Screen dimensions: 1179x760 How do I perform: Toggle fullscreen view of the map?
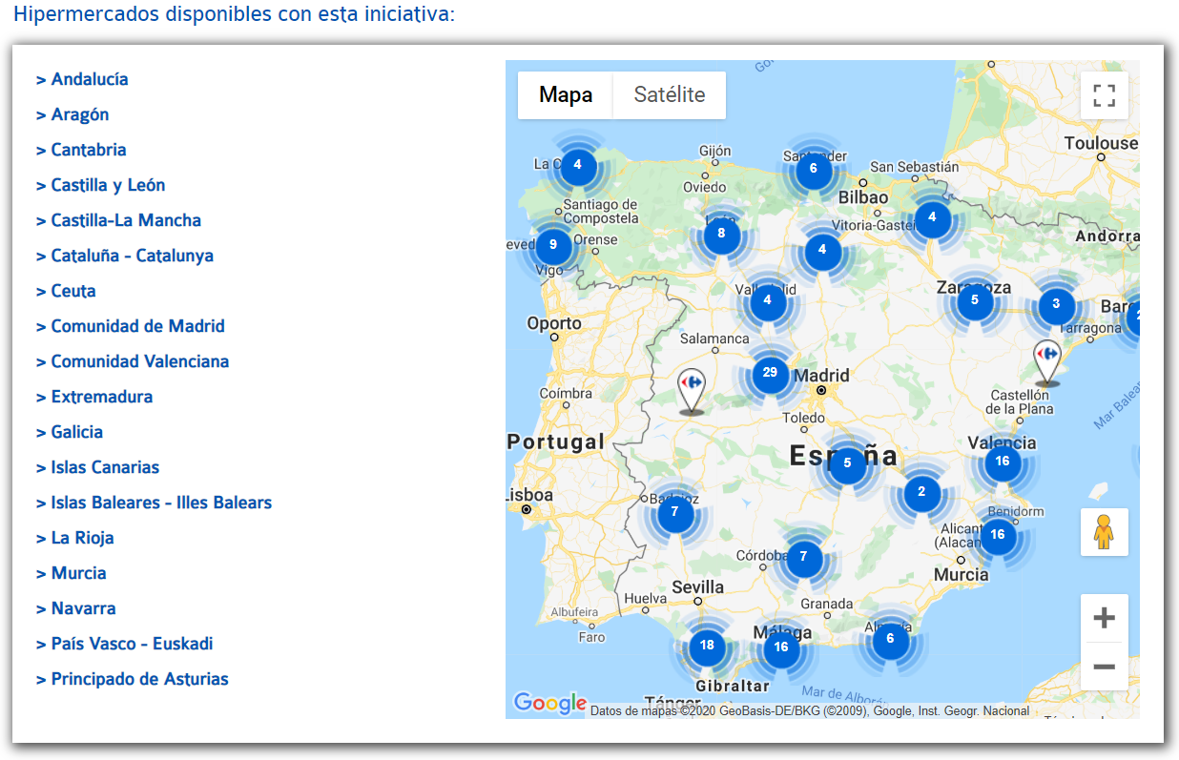tap(1104, 95)
